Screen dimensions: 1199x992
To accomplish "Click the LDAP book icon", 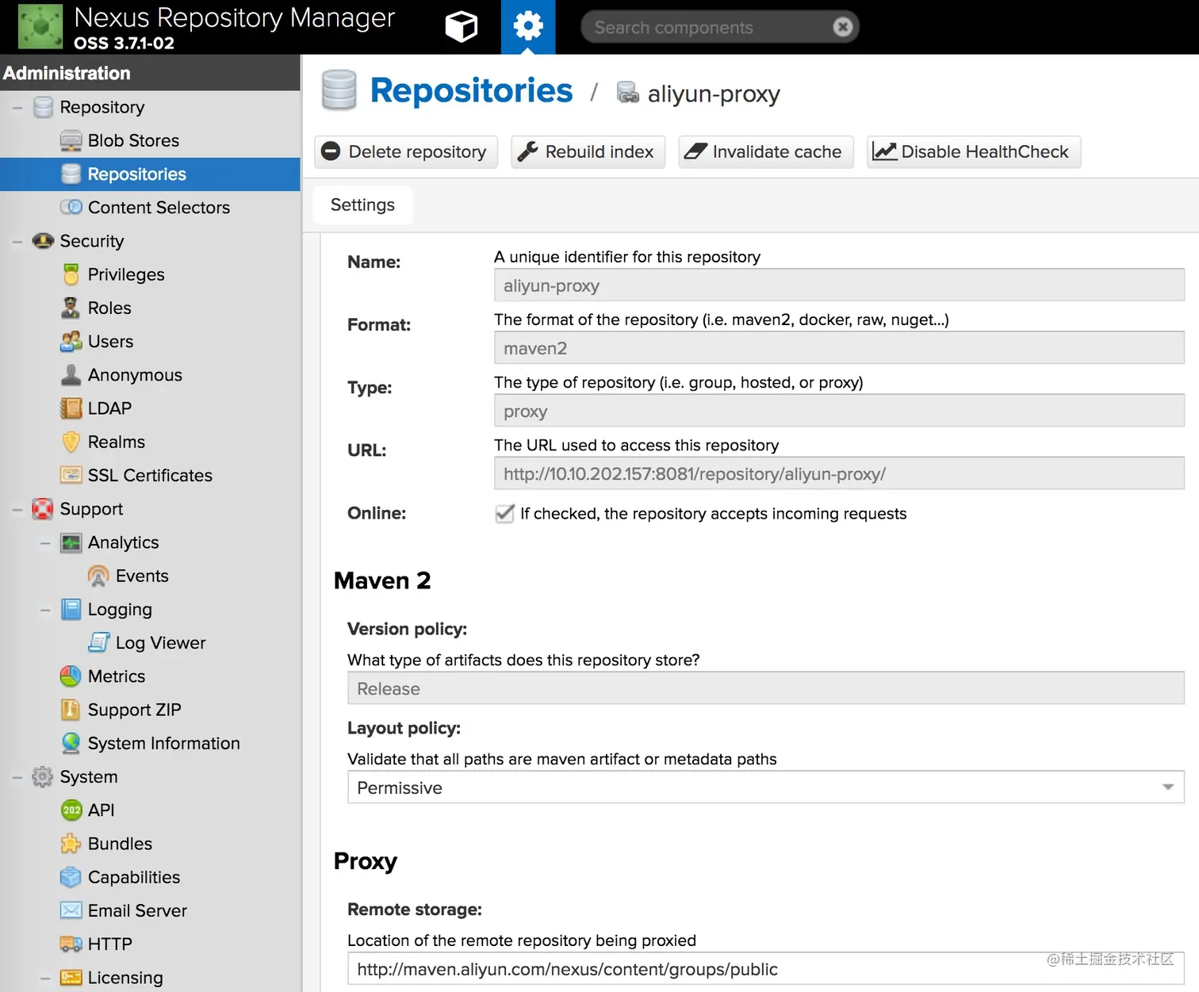I will [71, 408].
